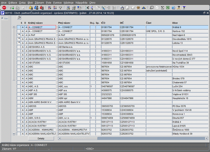Click the red EXIT icon
Screen dimensions: 210x152
4,8
